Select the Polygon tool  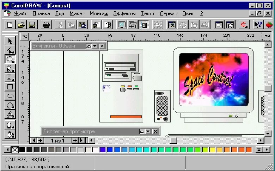pos(10,105)
